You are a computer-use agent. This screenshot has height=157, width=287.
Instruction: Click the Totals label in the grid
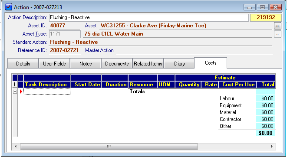pos(137,92)
